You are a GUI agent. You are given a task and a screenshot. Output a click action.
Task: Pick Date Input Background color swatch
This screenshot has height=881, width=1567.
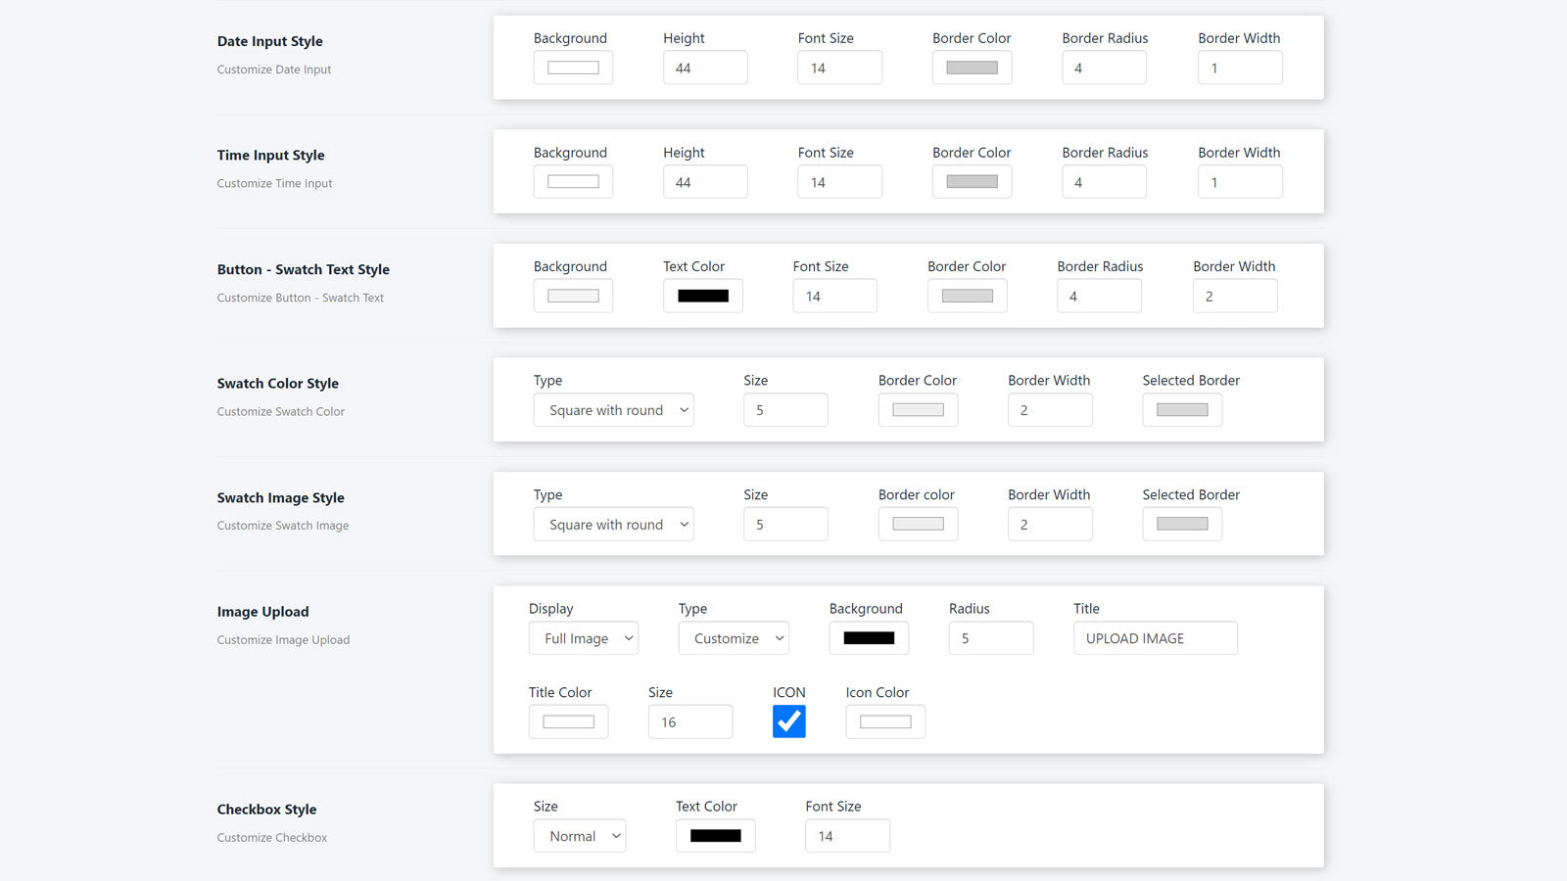point(573,68)
